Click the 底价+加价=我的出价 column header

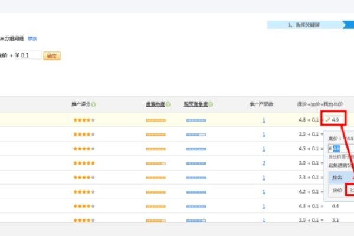(320, 104)
